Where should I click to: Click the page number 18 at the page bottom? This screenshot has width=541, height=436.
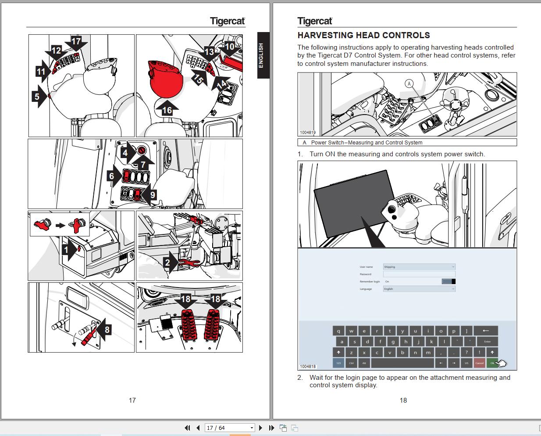click(x=403, y=400)
